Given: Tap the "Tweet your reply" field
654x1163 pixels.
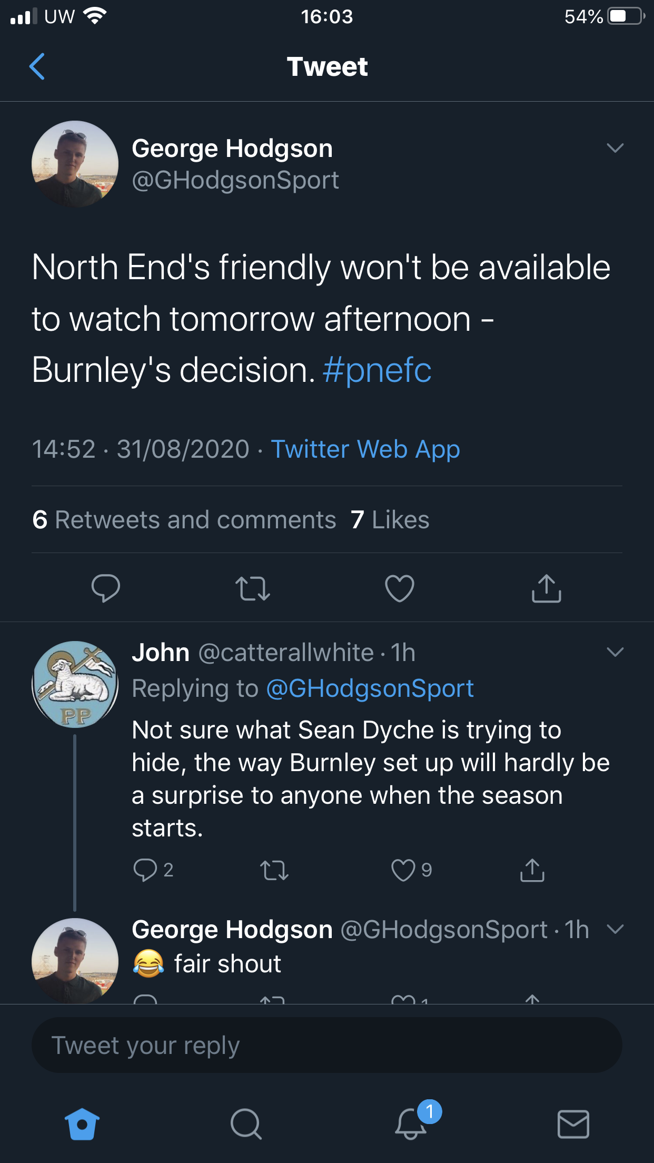Looking at the screenshot, I should coord(326,1046).
